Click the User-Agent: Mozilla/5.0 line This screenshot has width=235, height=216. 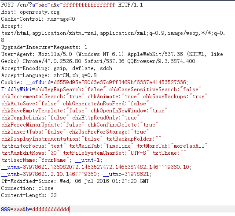coord(112,54)
